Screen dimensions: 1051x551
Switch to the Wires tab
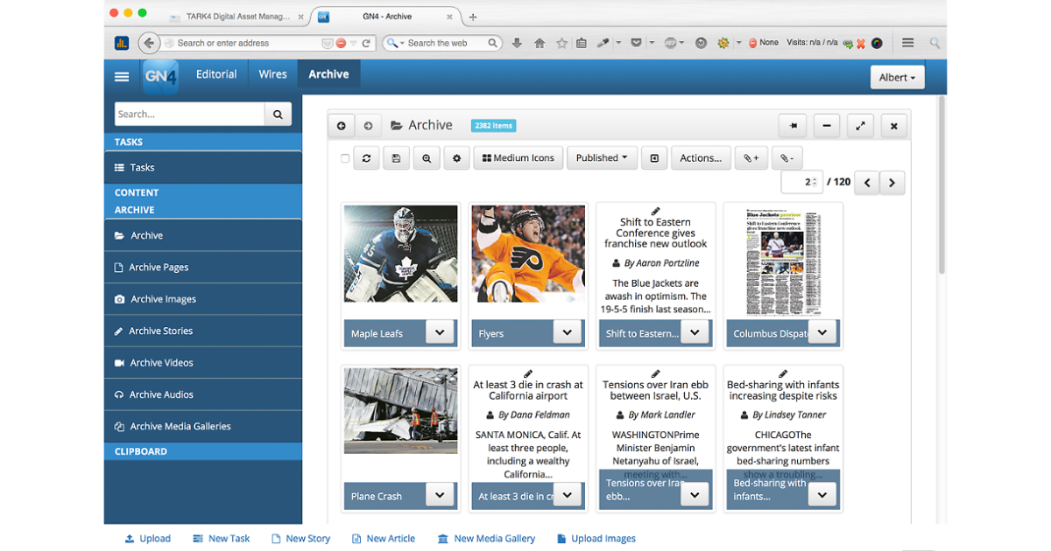pyautogui.click(x=272, y=74)
